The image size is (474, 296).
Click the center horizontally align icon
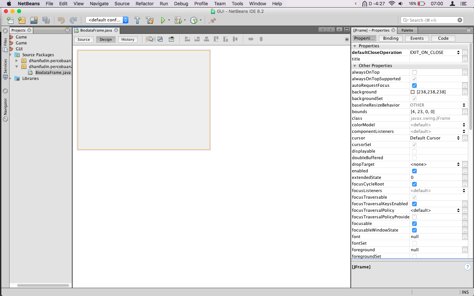206,39
